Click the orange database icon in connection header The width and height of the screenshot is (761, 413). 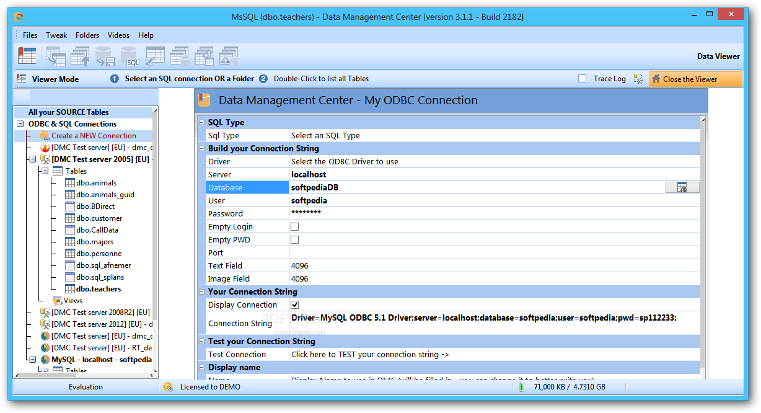[x=205, y=100]
